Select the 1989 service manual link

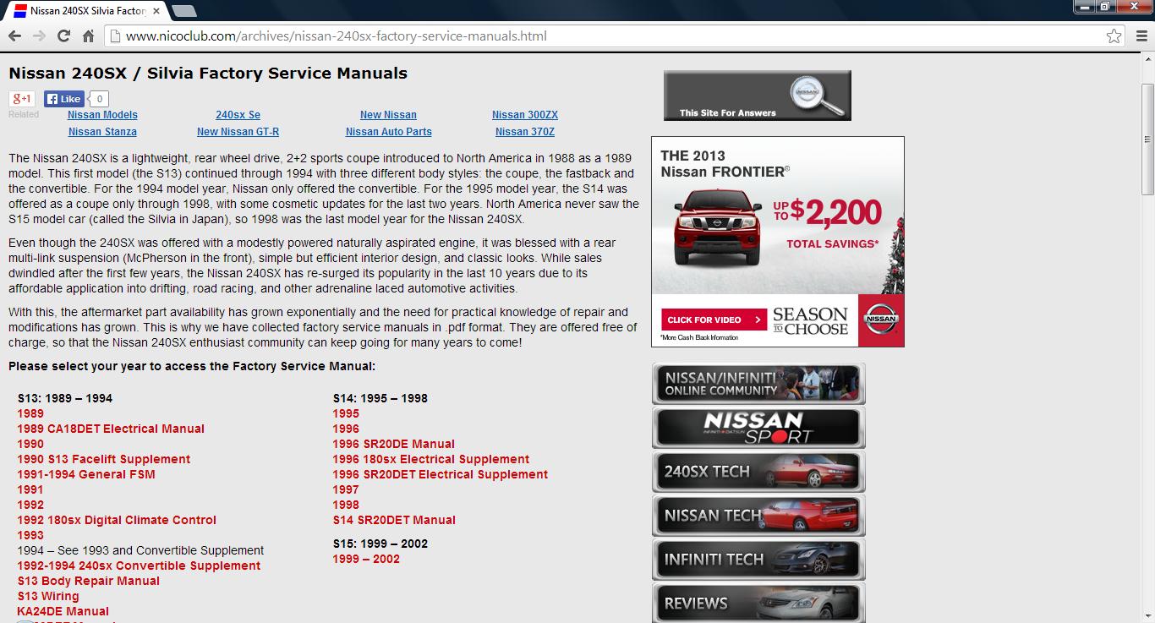coord(30,413)
